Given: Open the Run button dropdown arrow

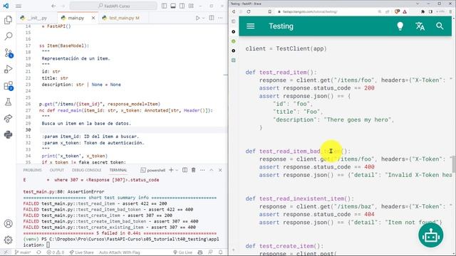Looking at the screenshot, I should point(203,18).
